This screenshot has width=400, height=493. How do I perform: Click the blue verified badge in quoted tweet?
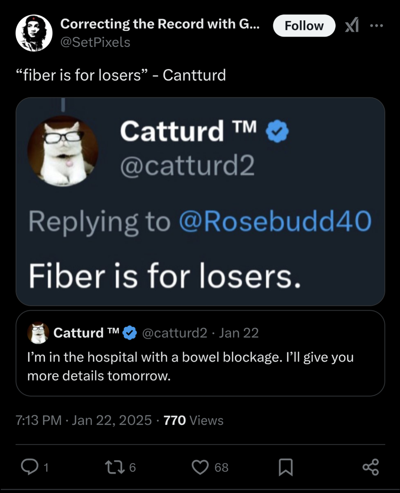click(x=130, y=333)
